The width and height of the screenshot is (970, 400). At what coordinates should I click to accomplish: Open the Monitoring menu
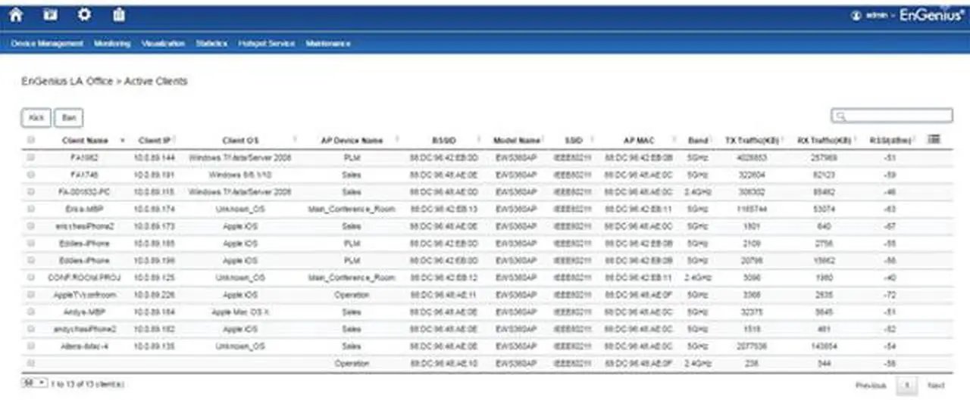113,44
